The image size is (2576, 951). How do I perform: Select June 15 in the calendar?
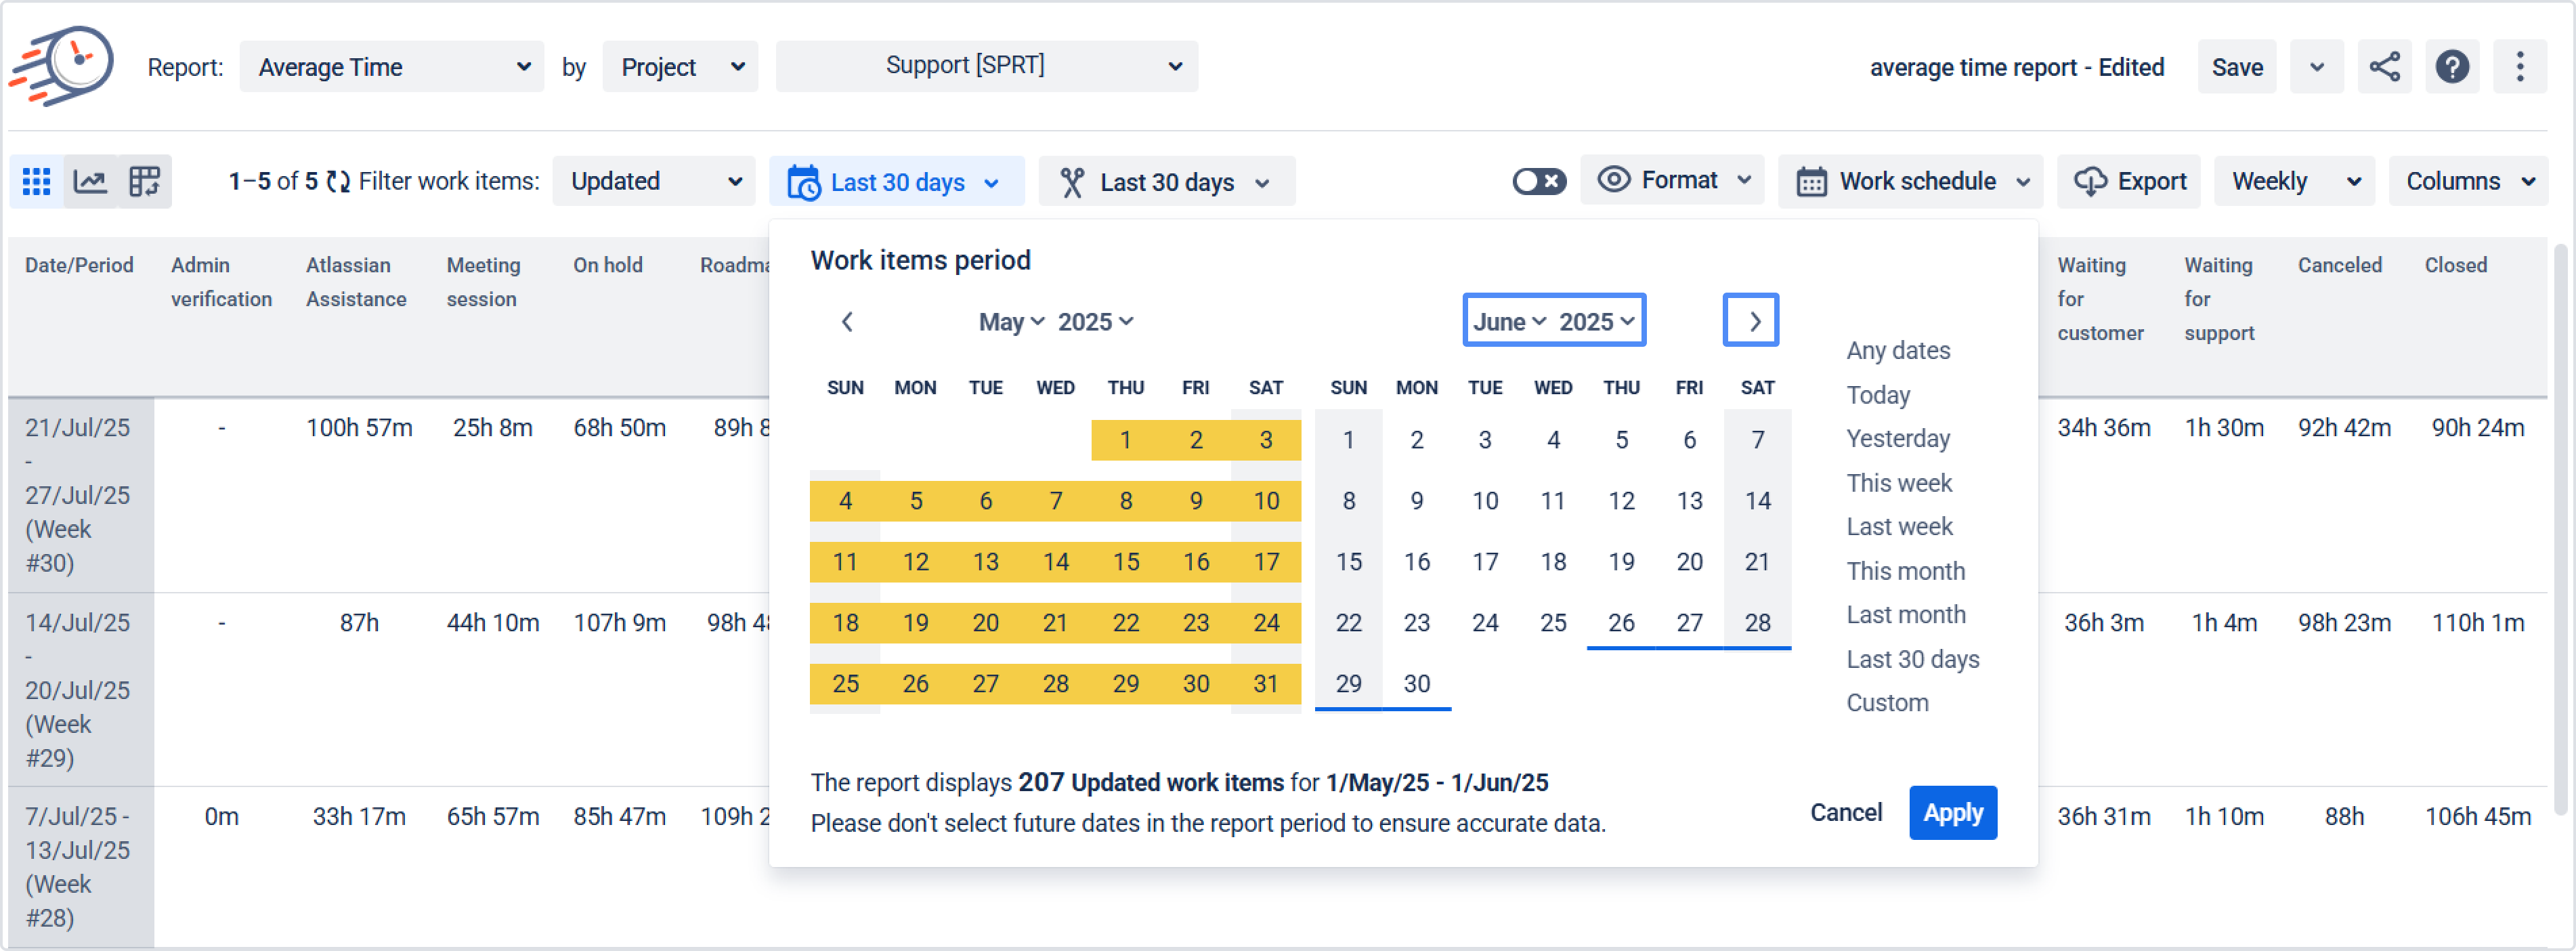[1348, 562]
